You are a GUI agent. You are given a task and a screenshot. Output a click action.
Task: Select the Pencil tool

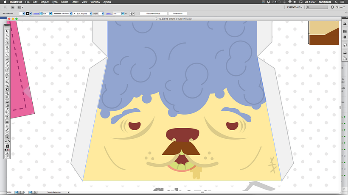pyautogui.click(x=7, y=66)
